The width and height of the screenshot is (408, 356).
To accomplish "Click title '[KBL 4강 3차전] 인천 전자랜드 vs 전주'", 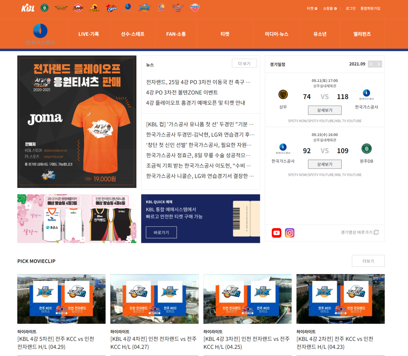I will [246, 343].
